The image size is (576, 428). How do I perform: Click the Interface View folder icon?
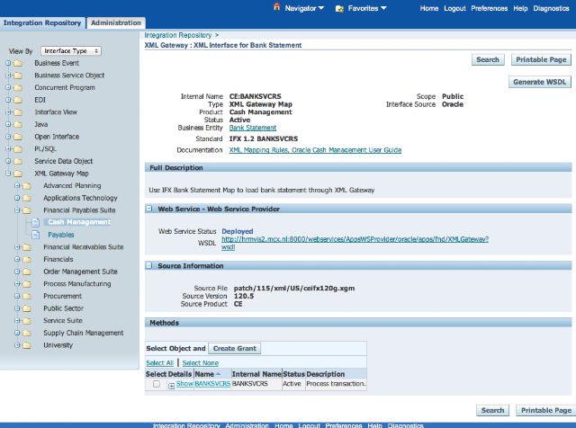click(x=18, y=112)
